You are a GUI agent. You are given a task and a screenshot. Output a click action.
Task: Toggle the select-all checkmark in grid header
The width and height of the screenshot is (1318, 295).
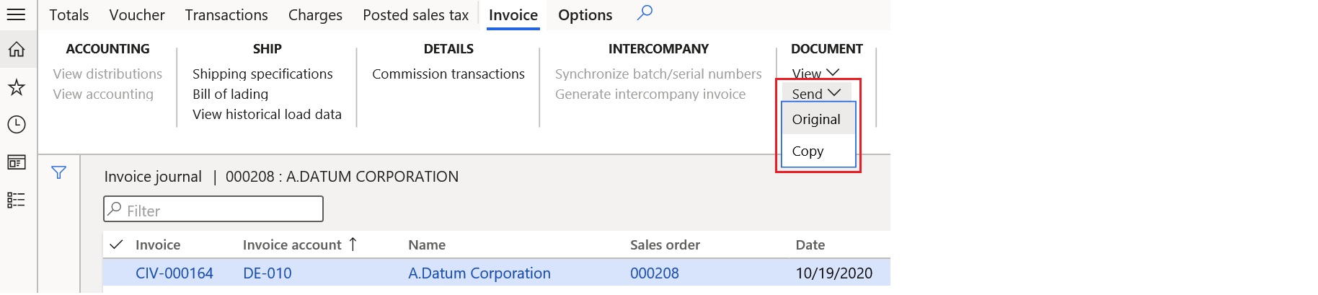pos(116,245)
